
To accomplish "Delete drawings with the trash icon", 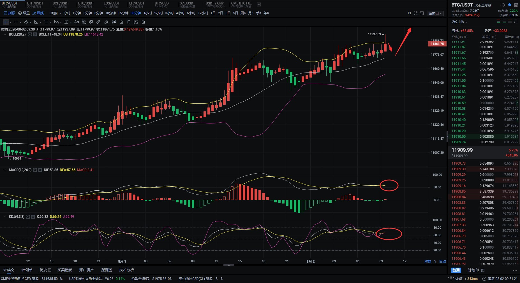I will [x=143, y=22].
